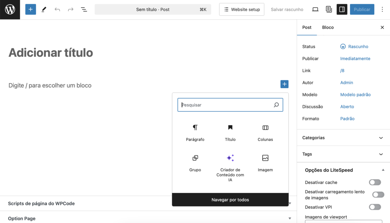Disable cache with the Desativar cache switch
The image size is (390, 223).
[x=374, y=182]
